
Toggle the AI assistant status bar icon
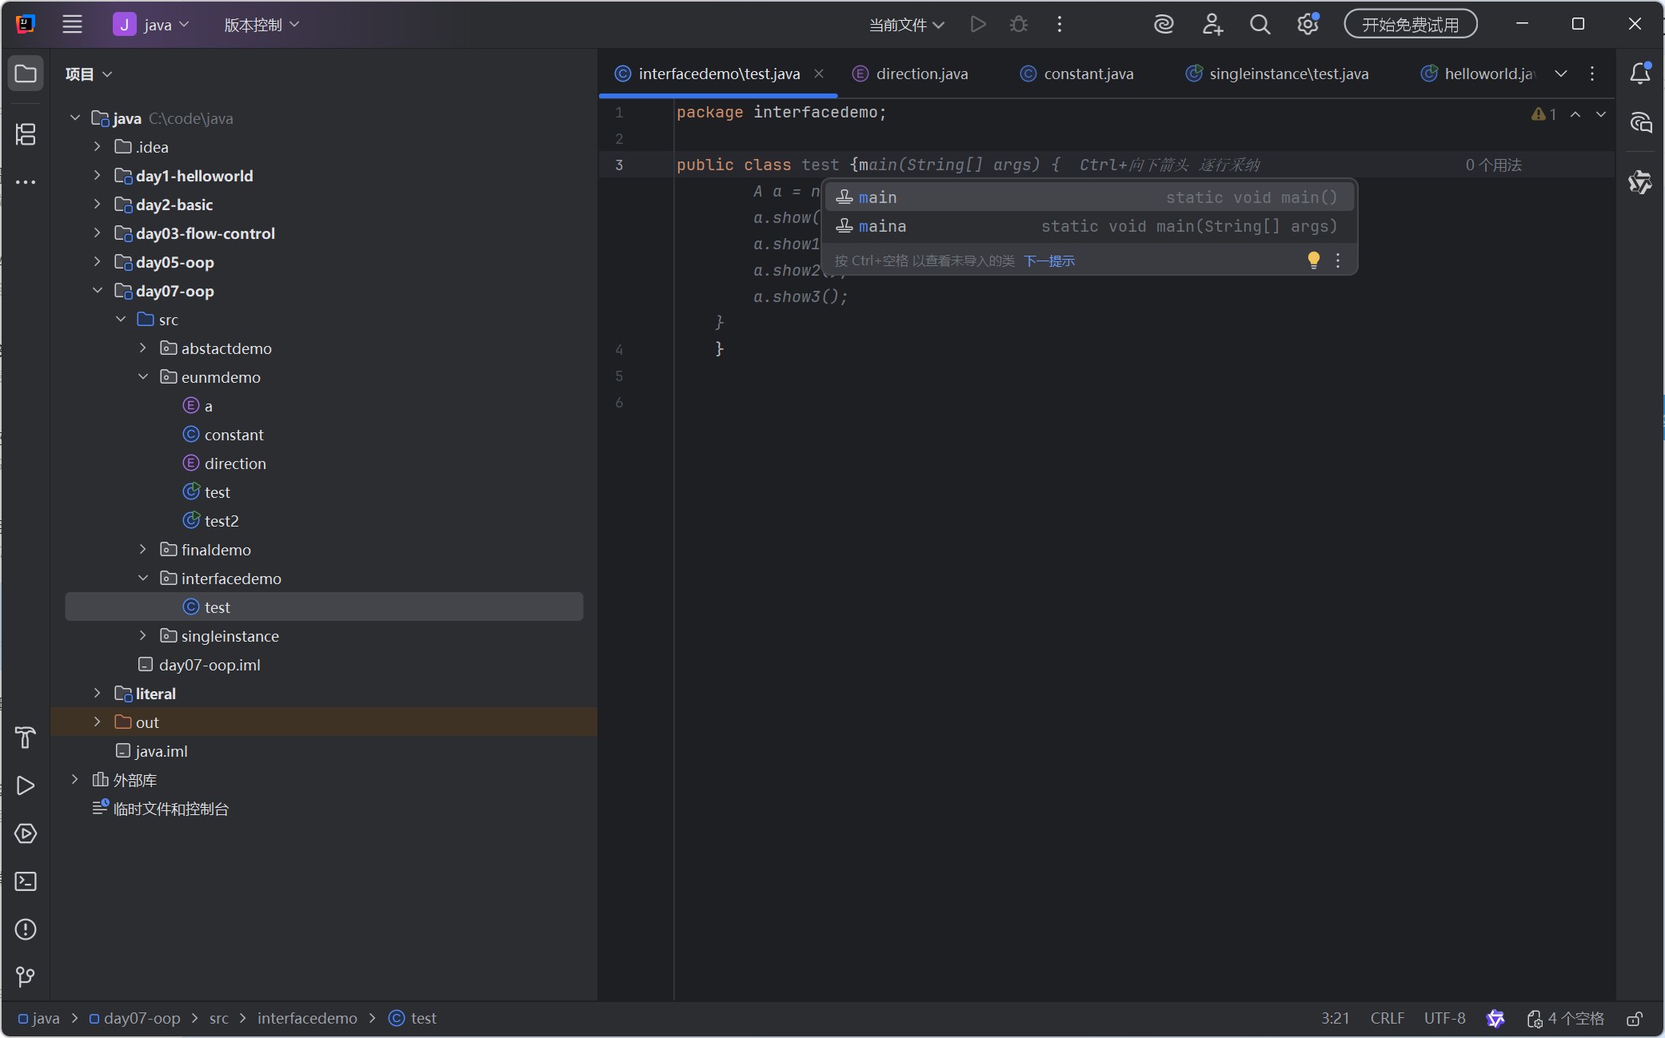(1495, 1019)
